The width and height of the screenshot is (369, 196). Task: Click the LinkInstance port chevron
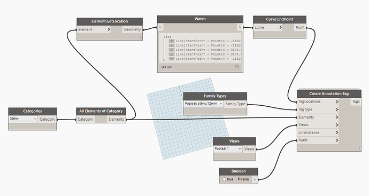[x=337, y=132]
